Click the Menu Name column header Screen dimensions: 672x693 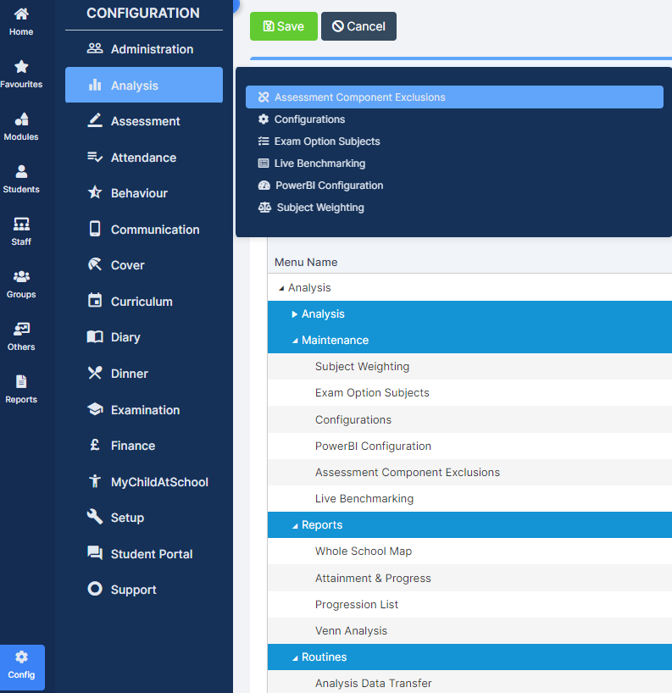pyautogui.click(x=306, y=263)
